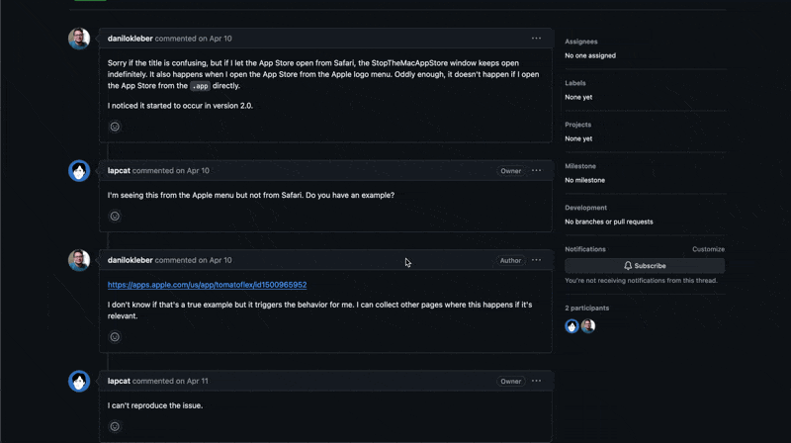Open options menu on lapcat's first comment
791x443 pixels.
[x=536, y=170]
